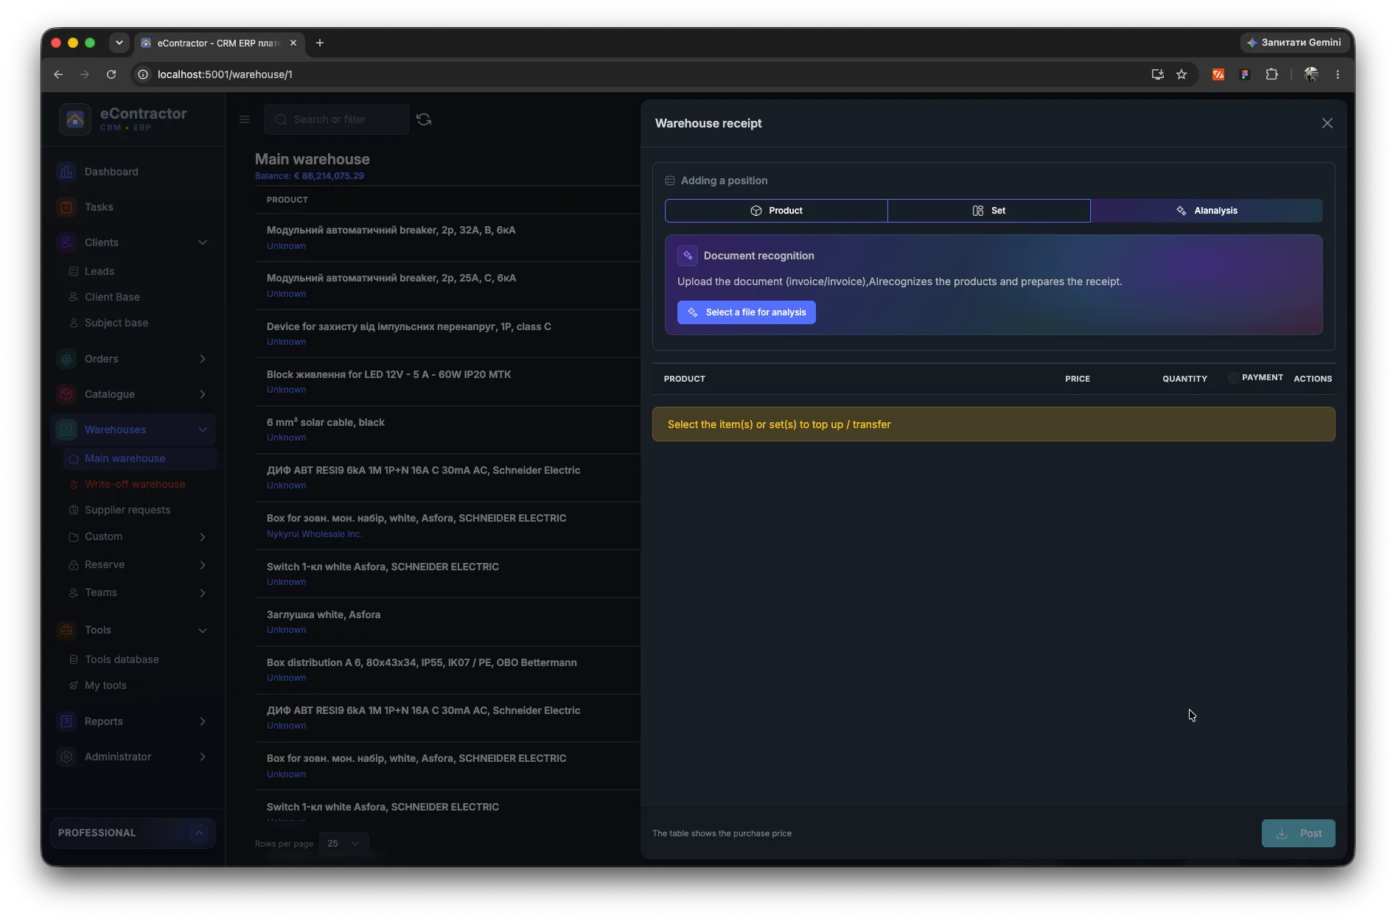This screenshot has width=1396, height=921.
Task: Click the Заглушка white, Asfora row
Action: [447, 622]
